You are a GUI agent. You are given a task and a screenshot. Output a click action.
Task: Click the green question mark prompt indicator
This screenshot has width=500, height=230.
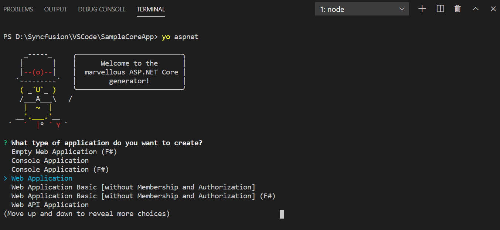5,143
